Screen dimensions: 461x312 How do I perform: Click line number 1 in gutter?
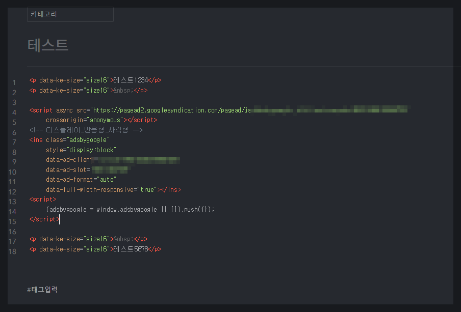coord(14,83)
